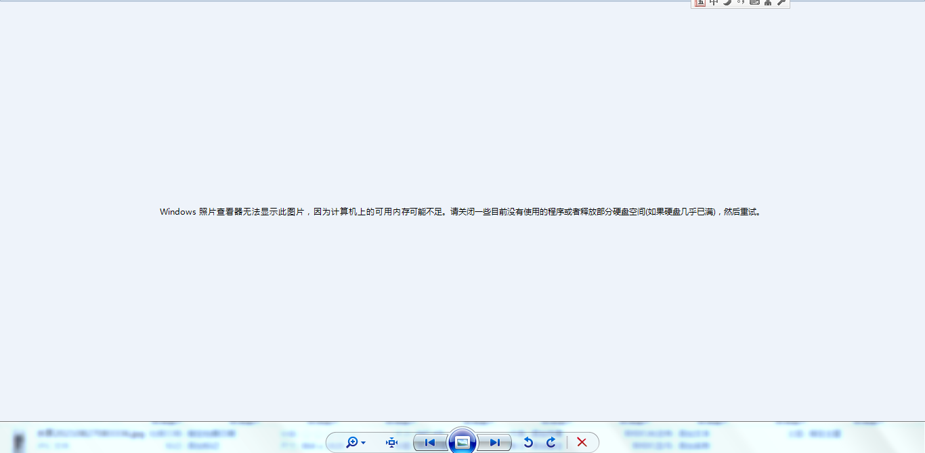Select the error message text area
The width and height of the screenshot is (925, 453).
coord(460,211)
